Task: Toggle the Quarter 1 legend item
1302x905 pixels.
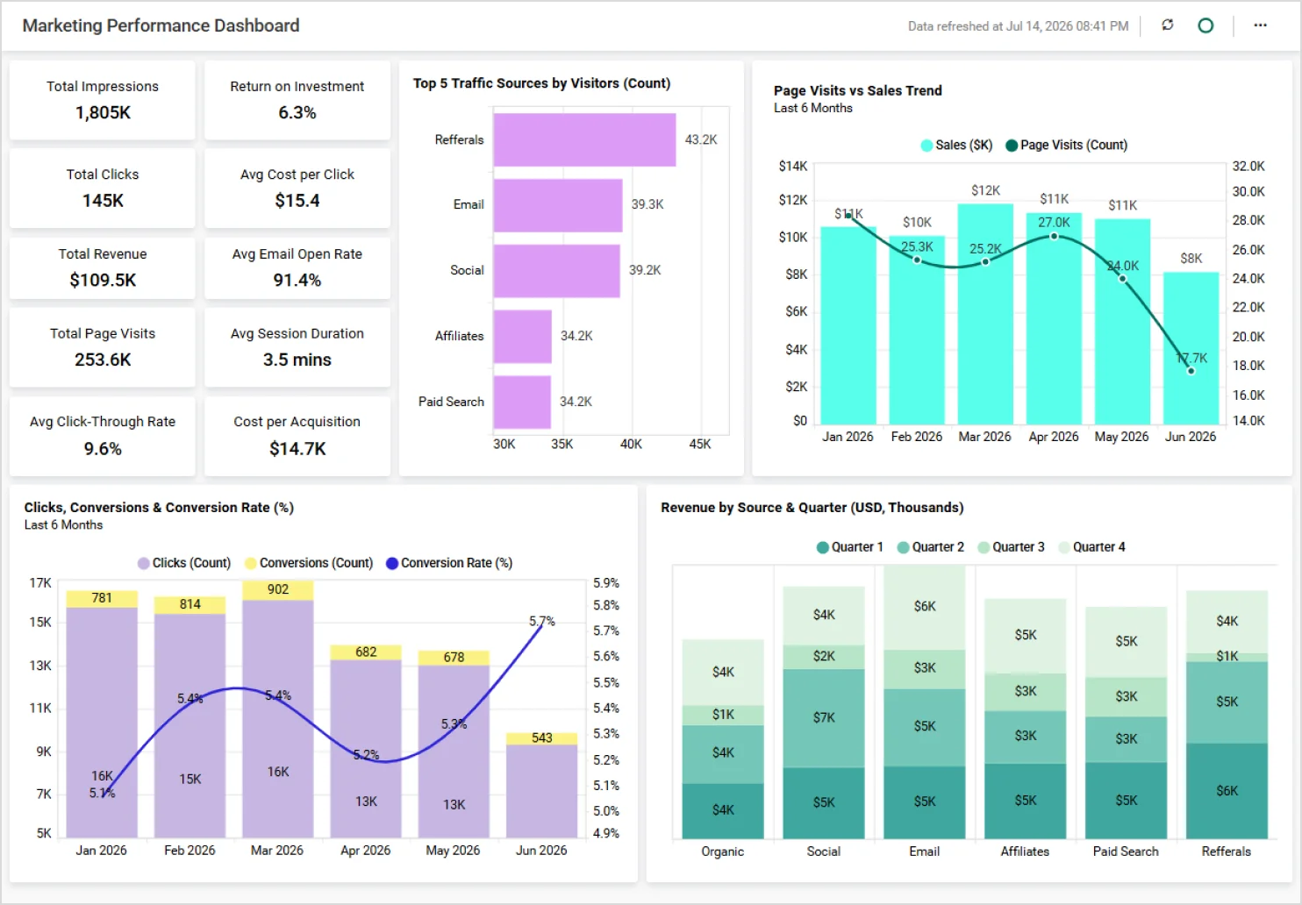Action: pyautogui.click(x=849, y=547)
